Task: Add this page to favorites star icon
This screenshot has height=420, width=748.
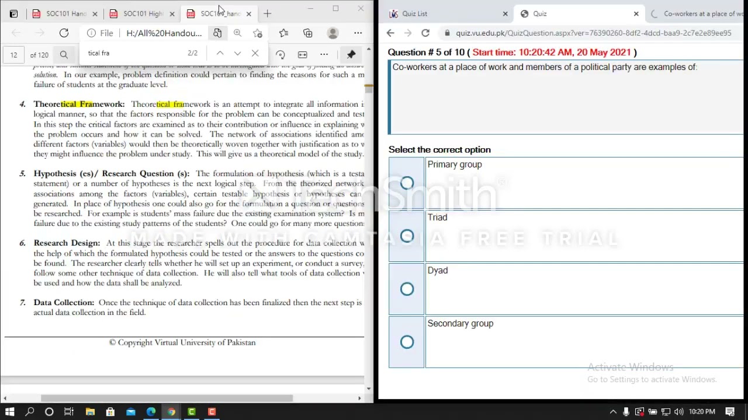Action: pos(258,33)
